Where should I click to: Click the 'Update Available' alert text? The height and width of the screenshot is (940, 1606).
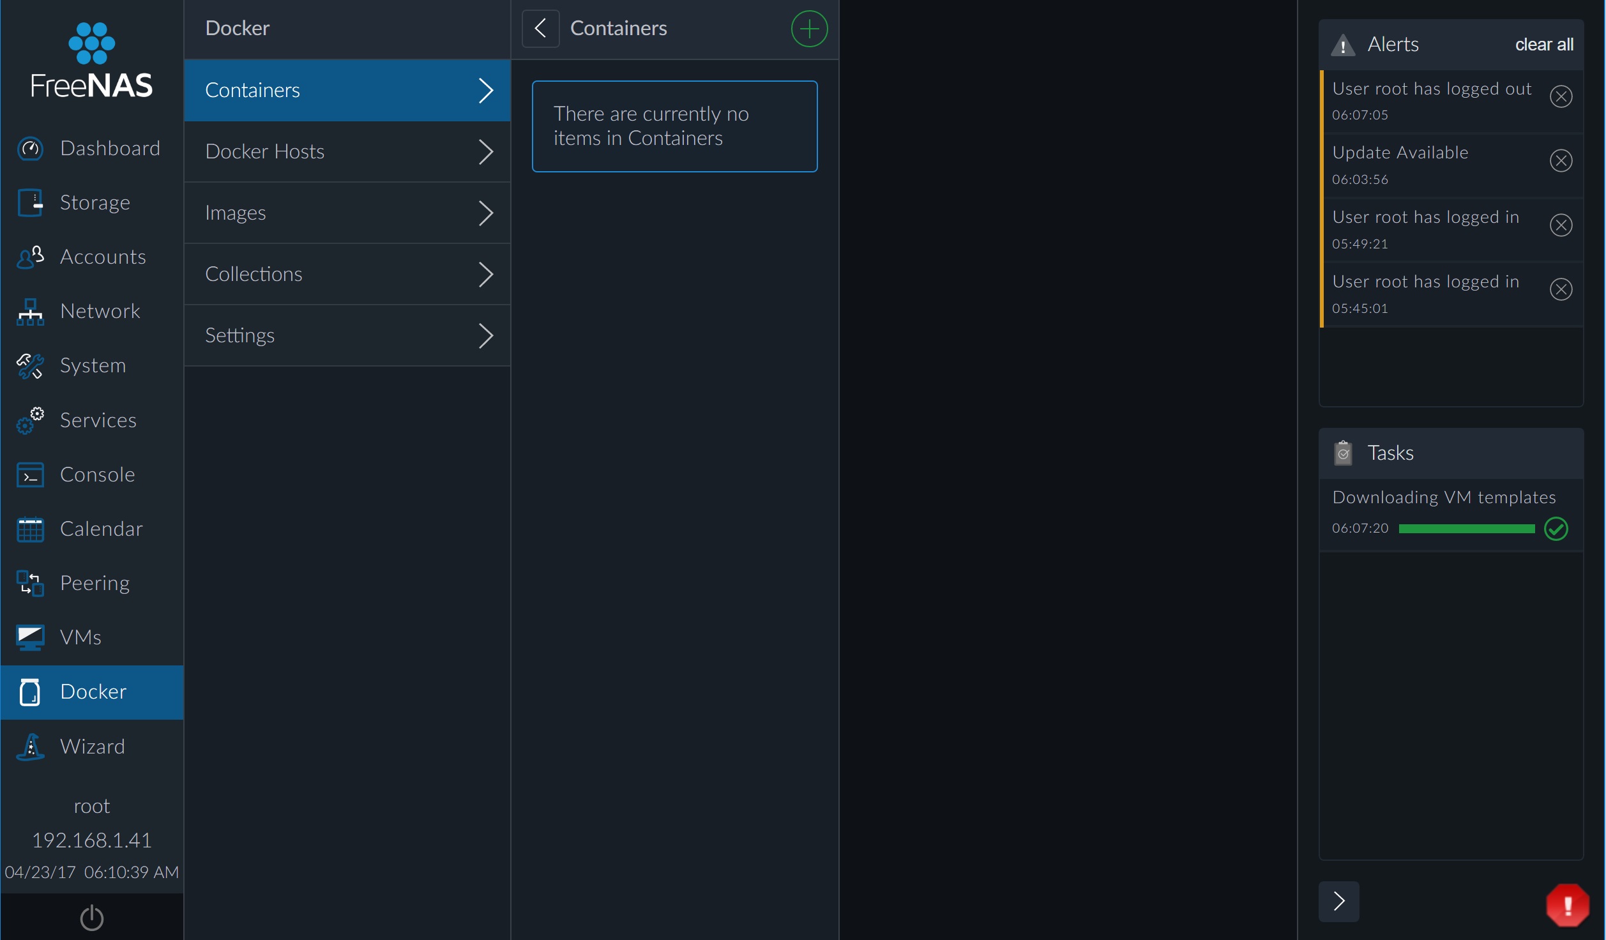tap(1400, 153)
